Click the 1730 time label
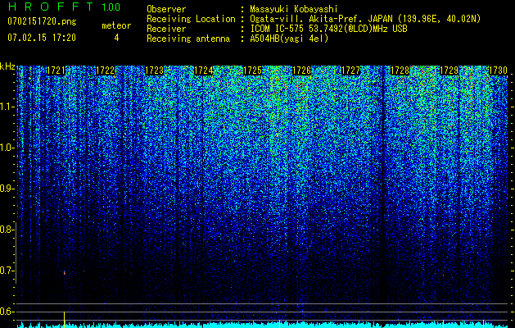 (x=499, y=71)
